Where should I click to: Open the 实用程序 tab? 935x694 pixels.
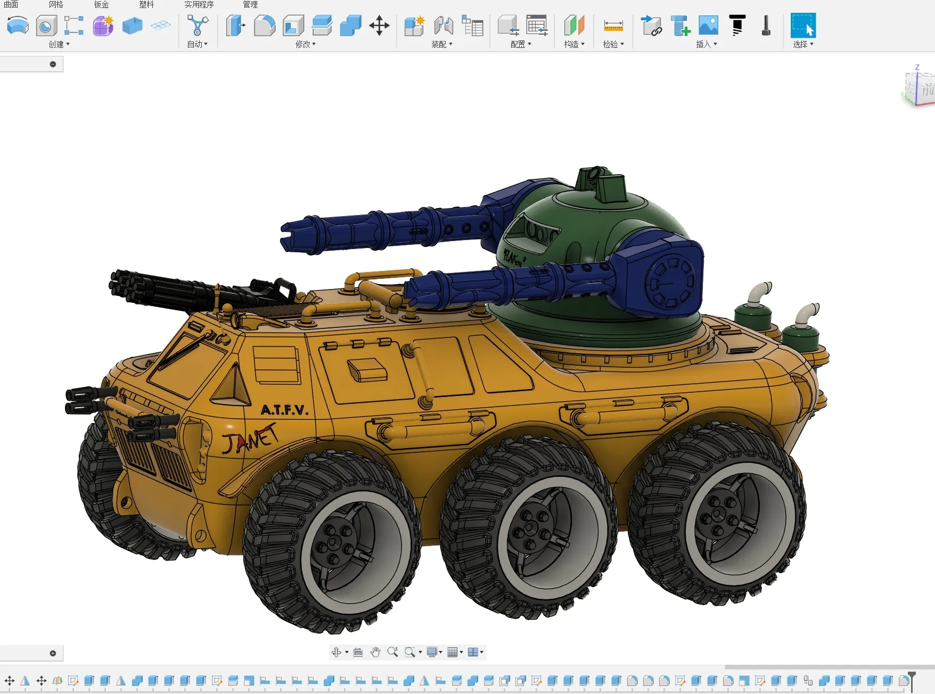pyautogui.click(x=199, y=5)
